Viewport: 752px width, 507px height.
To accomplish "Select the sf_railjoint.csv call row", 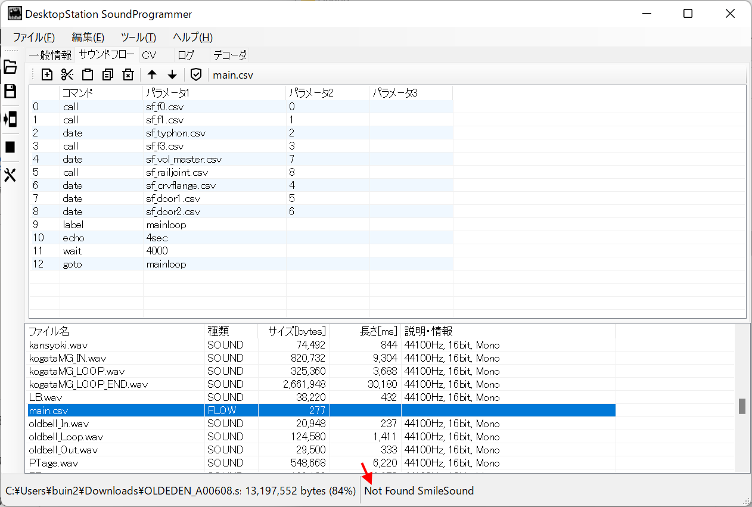I will coord(177,172).
